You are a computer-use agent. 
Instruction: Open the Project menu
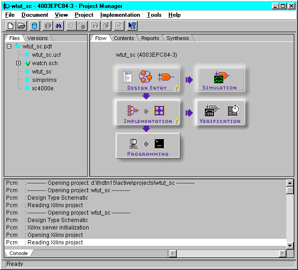click(84, 15)
